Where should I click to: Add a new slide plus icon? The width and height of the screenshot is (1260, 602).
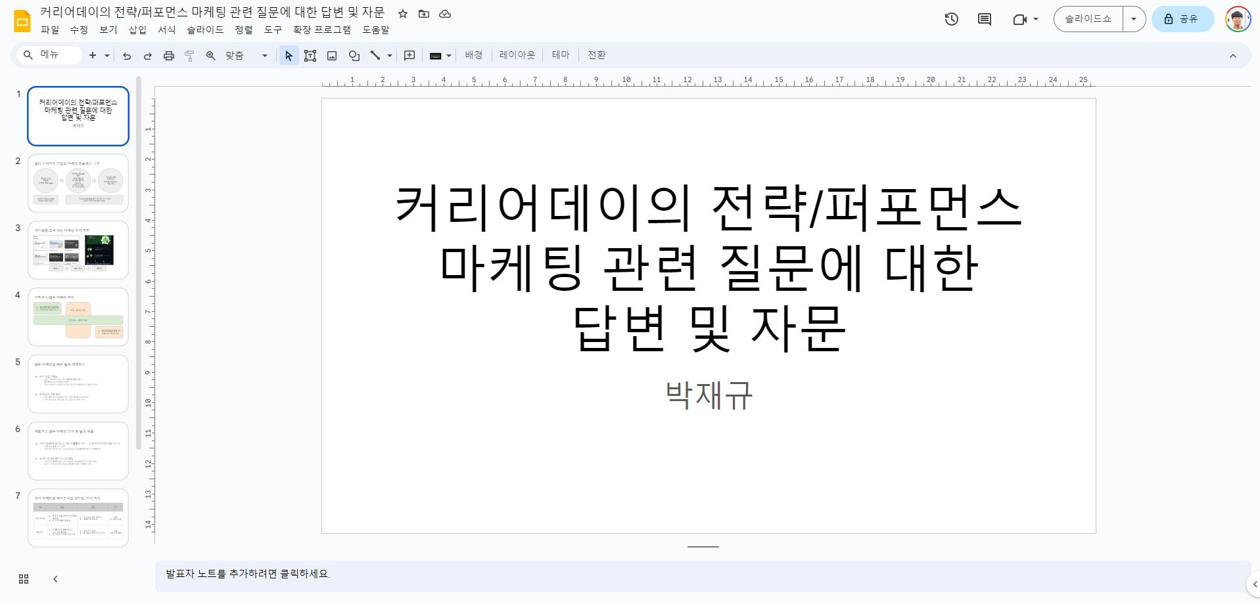pos(93,56)
